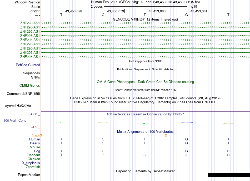Click the orange gap count '2' marker
Viewport: 250px width, 181px height.
(x=166, y=135)
